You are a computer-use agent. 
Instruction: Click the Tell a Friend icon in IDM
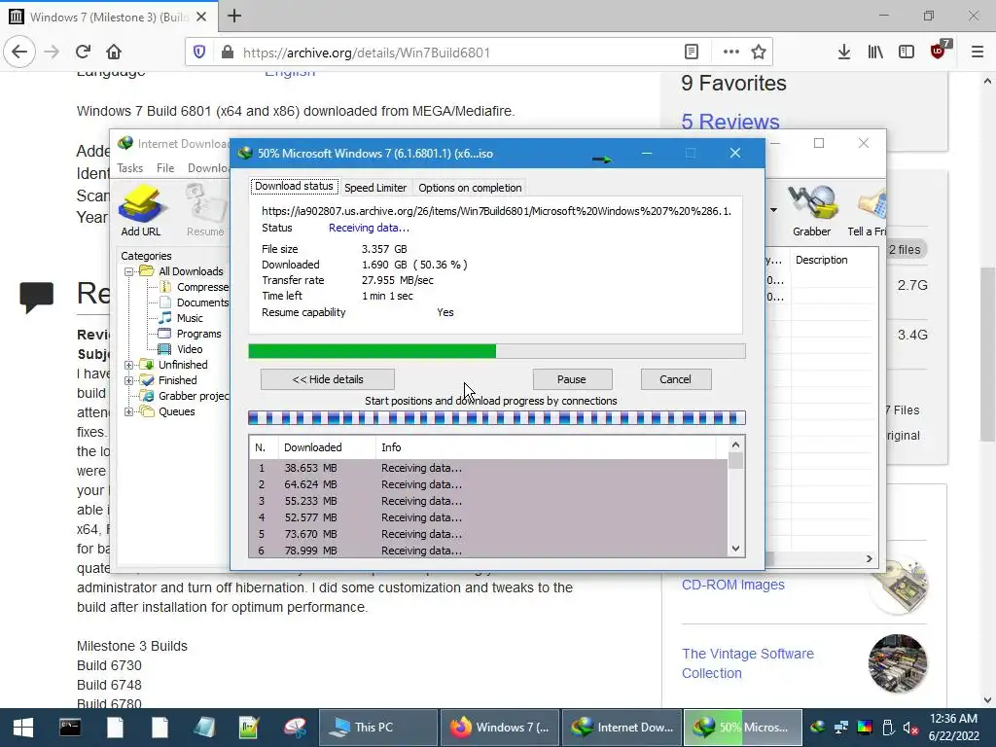[x=868, y=211]
